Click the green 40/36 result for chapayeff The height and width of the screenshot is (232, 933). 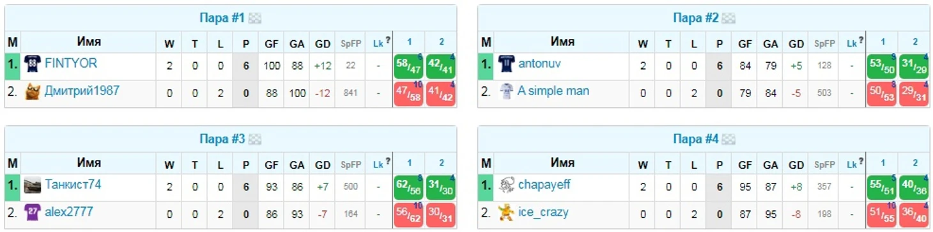tap(914, 187)
